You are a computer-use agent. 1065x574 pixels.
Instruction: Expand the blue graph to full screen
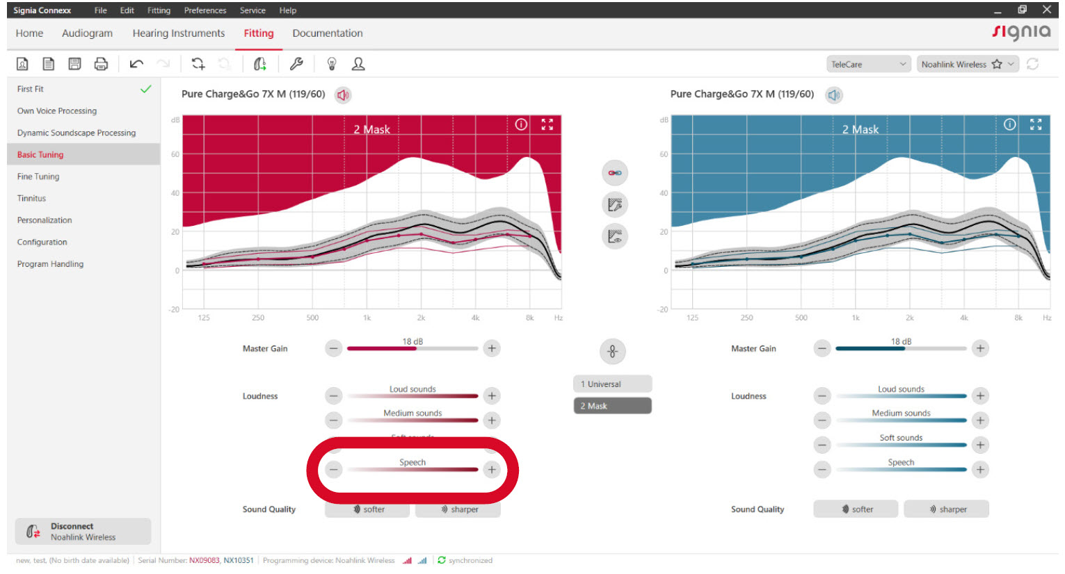[1036, 124]
